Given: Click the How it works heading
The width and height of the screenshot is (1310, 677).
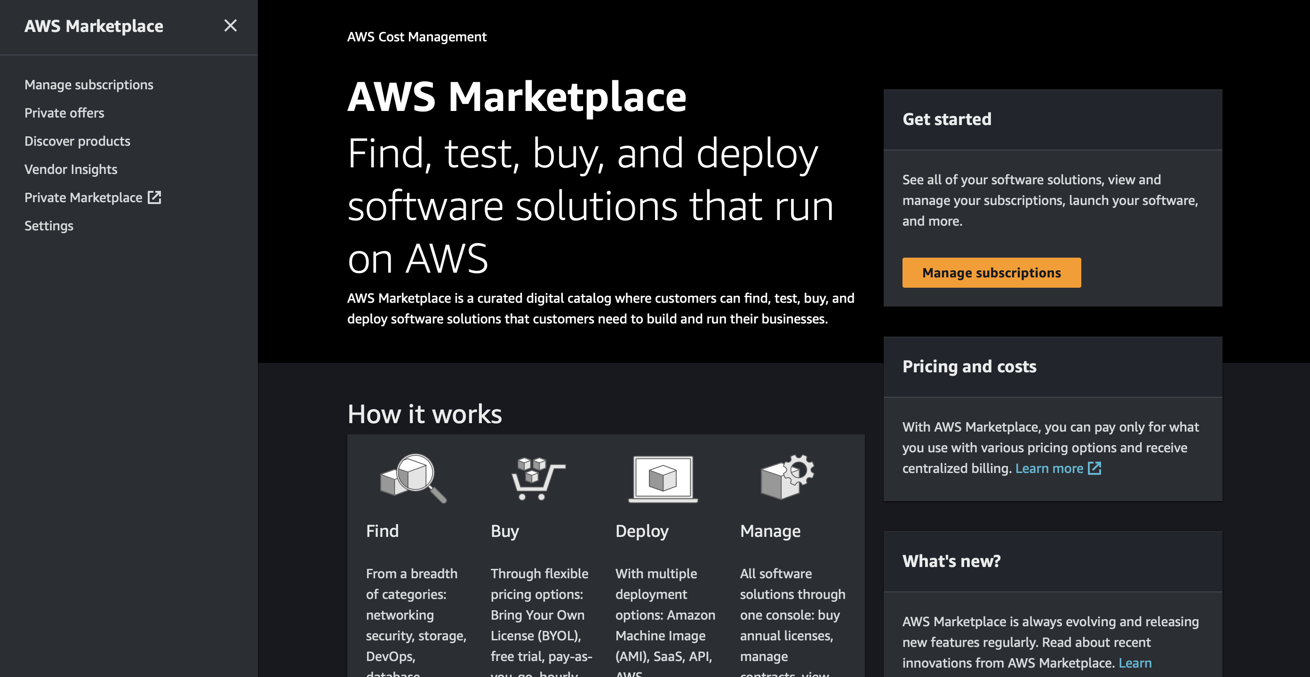Looking at the screenshot, I should [x=424, y=414].
